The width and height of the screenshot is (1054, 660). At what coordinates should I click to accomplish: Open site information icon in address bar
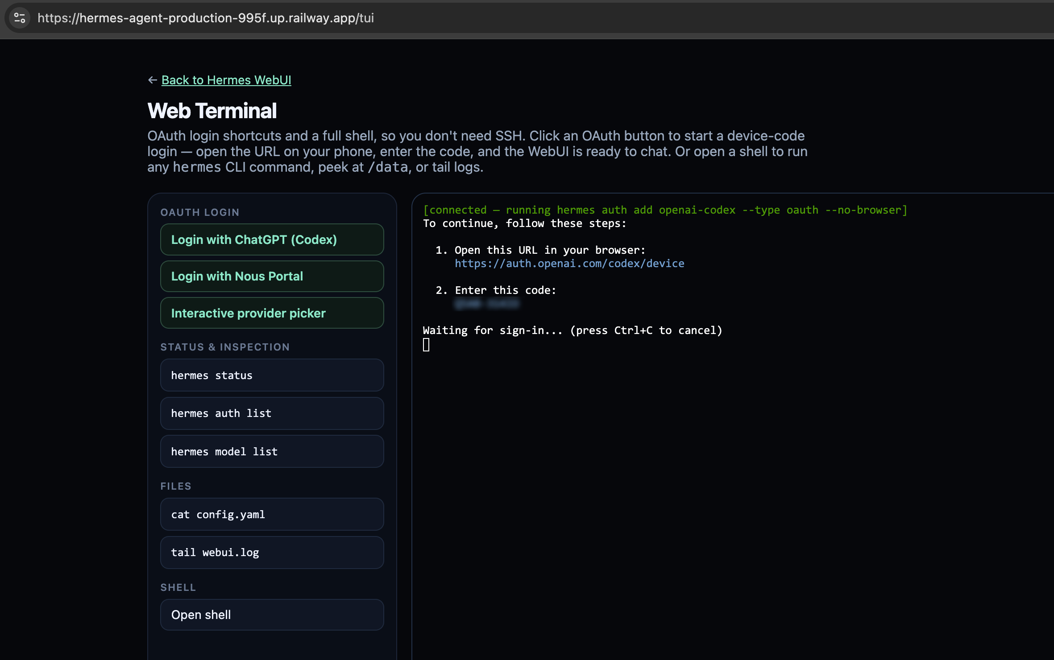(x=20, y=18)
